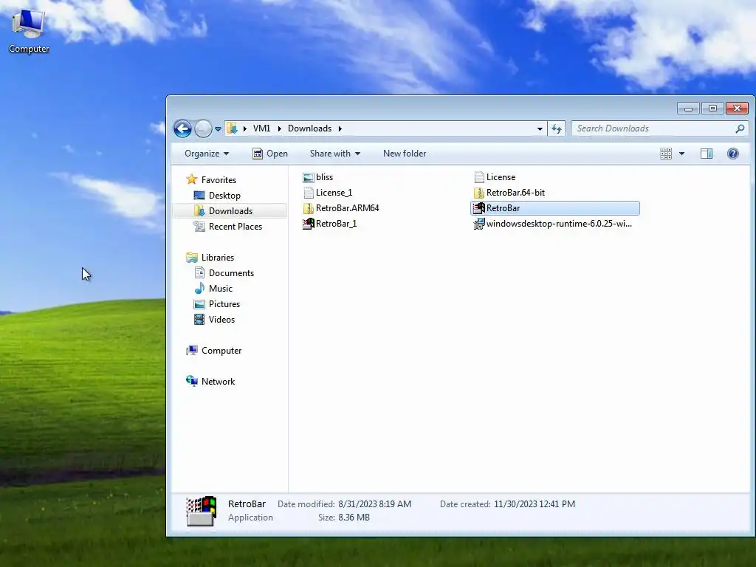This screenshot has width=756, height=567.
Task: Select VM1 in the address breadcrumb
Action: (262, 128)
